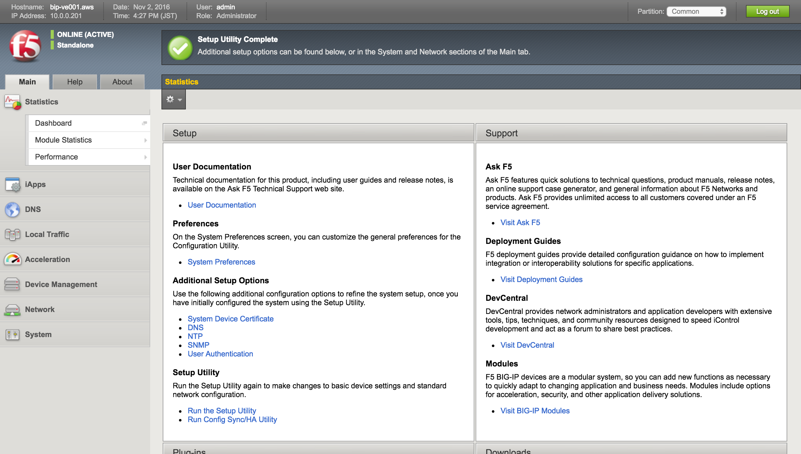
Task: Expand Local Traffic sidebar section
Action: [x=75, y=235]
